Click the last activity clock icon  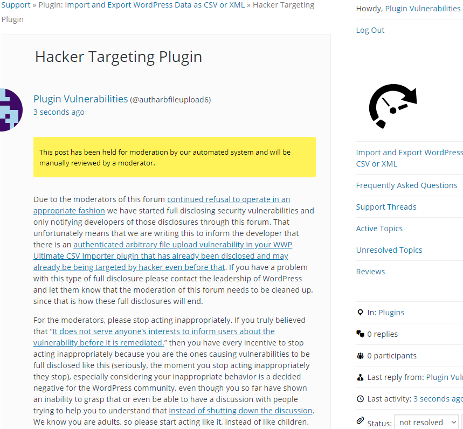360,399
